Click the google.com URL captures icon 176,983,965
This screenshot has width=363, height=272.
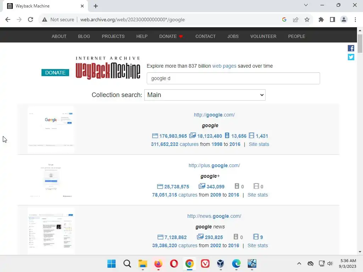pos(169,136)
